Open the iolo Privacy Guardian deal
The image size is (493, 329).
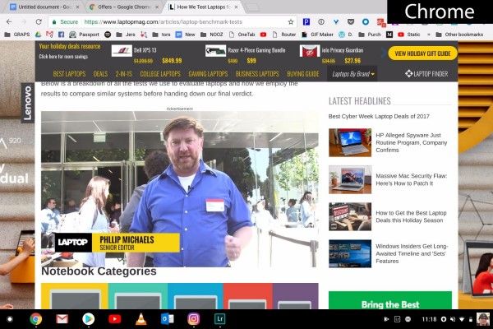tap(331, 55)
